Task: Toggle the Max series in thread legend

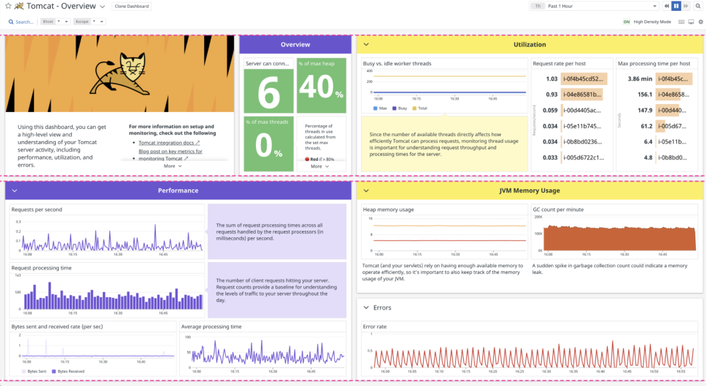Action: (x=380, y=108)
